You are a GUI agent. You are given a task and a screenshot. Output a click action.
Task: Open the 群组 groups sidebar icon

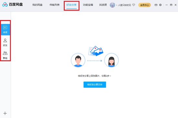pos(5,55)
